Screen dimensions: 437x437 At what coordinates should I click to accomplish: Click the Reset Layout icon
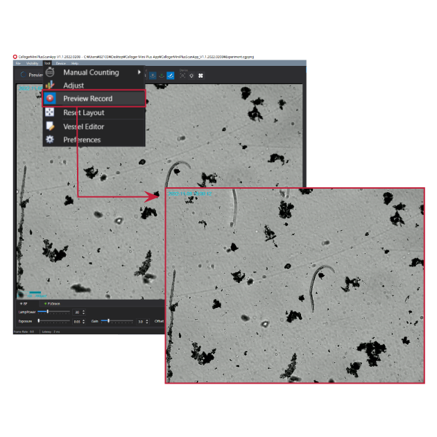(50, 112)
